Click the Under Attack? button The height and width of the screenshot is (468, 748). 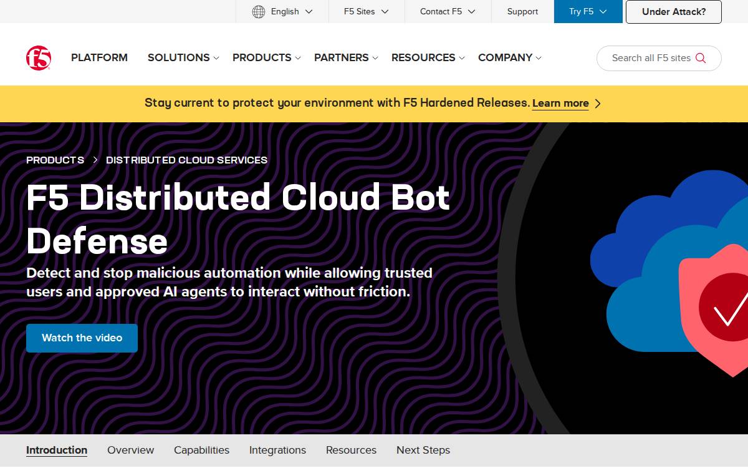pyautogui.click(x=674, y=11)
